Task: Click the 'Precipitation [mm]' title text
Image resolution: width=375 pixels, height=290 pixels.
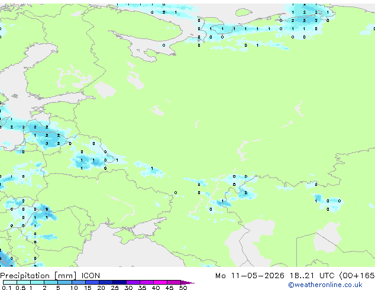Action: [38, 276]
